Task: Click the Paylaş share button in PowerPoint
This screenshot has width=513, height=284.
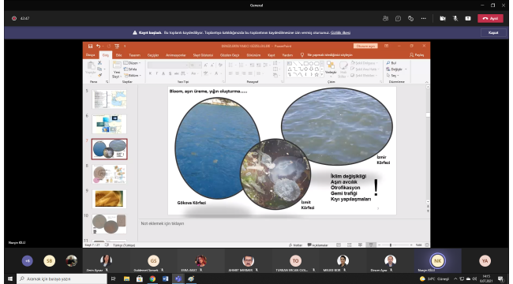Action: tap(417, 55)
